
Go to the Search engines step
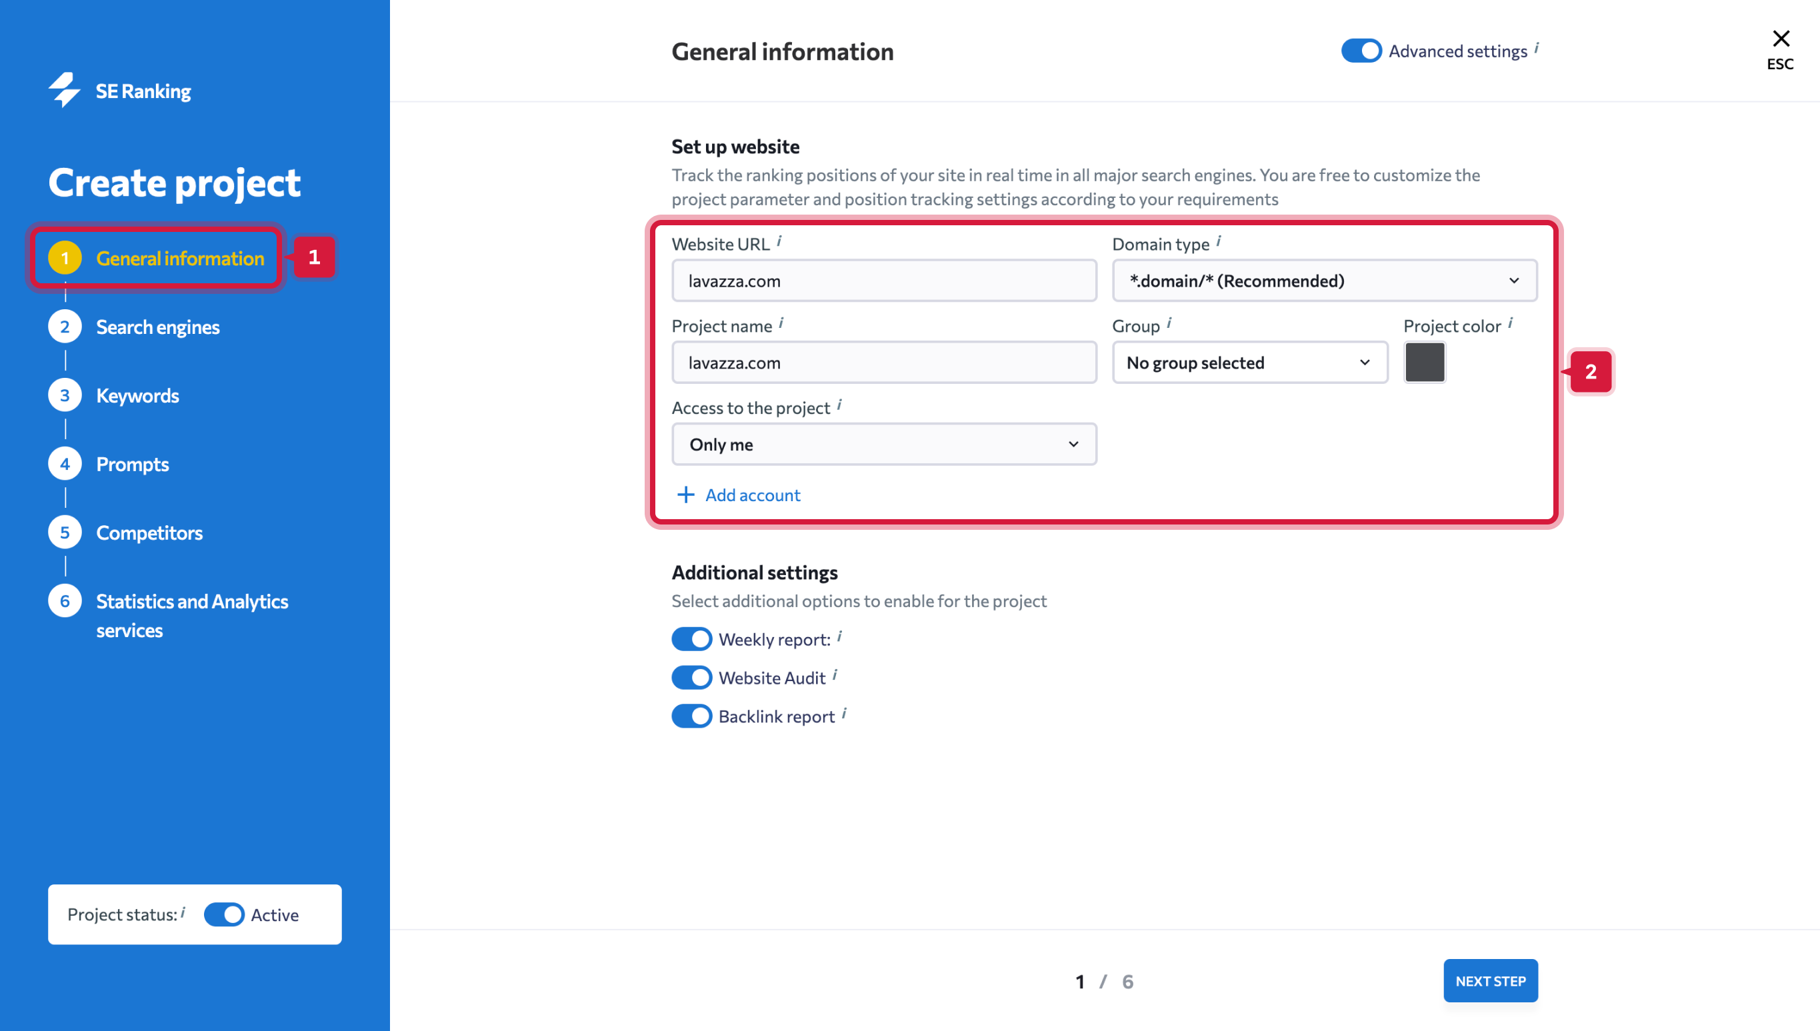coord(157,327)
